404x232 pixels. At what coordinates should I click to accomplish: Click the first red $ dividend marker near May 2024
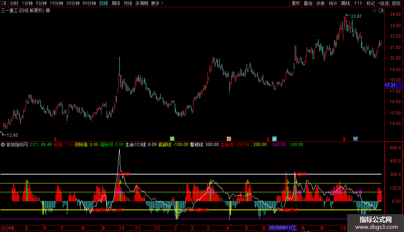pos(55,139)
